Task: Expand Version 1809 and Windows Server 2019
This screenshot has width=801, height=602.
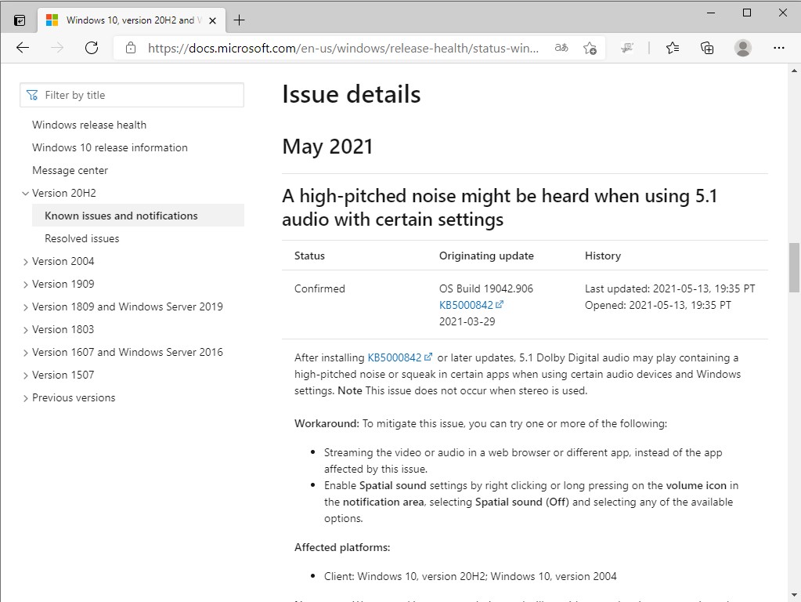Action: click(26, 306)
